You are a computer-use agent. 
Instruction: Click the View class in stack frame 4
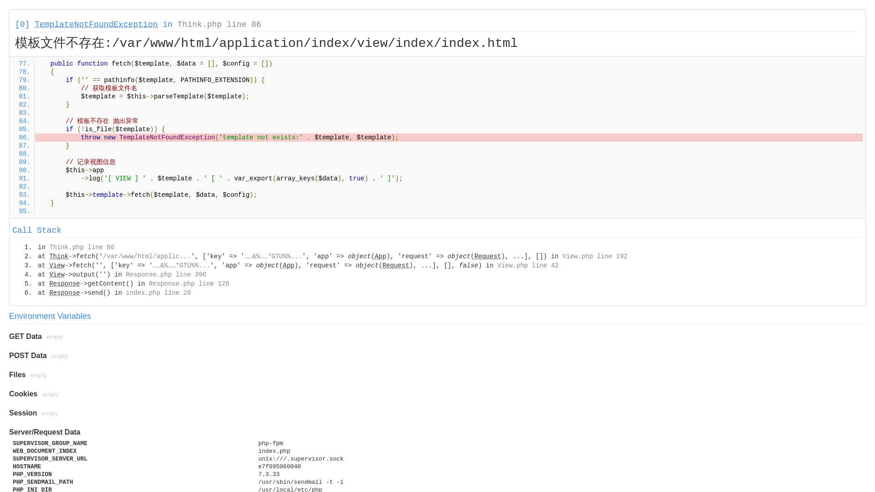[x=57, y=275]
